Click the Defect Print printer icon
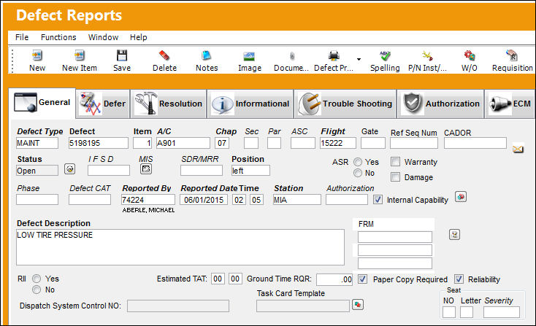 click(334, 55)
